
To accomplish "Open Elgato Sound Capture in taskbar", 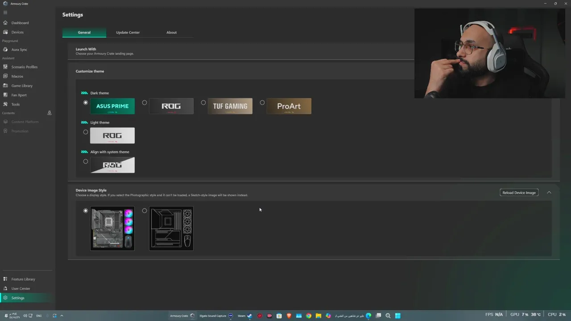I will [x=216, y=316].
